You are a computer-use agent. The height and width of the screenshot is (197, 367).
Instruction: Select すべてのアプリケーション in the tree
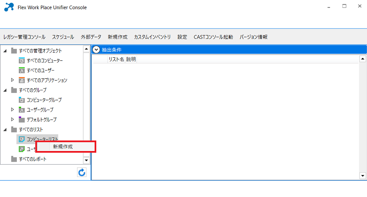[x=47, y=80]
